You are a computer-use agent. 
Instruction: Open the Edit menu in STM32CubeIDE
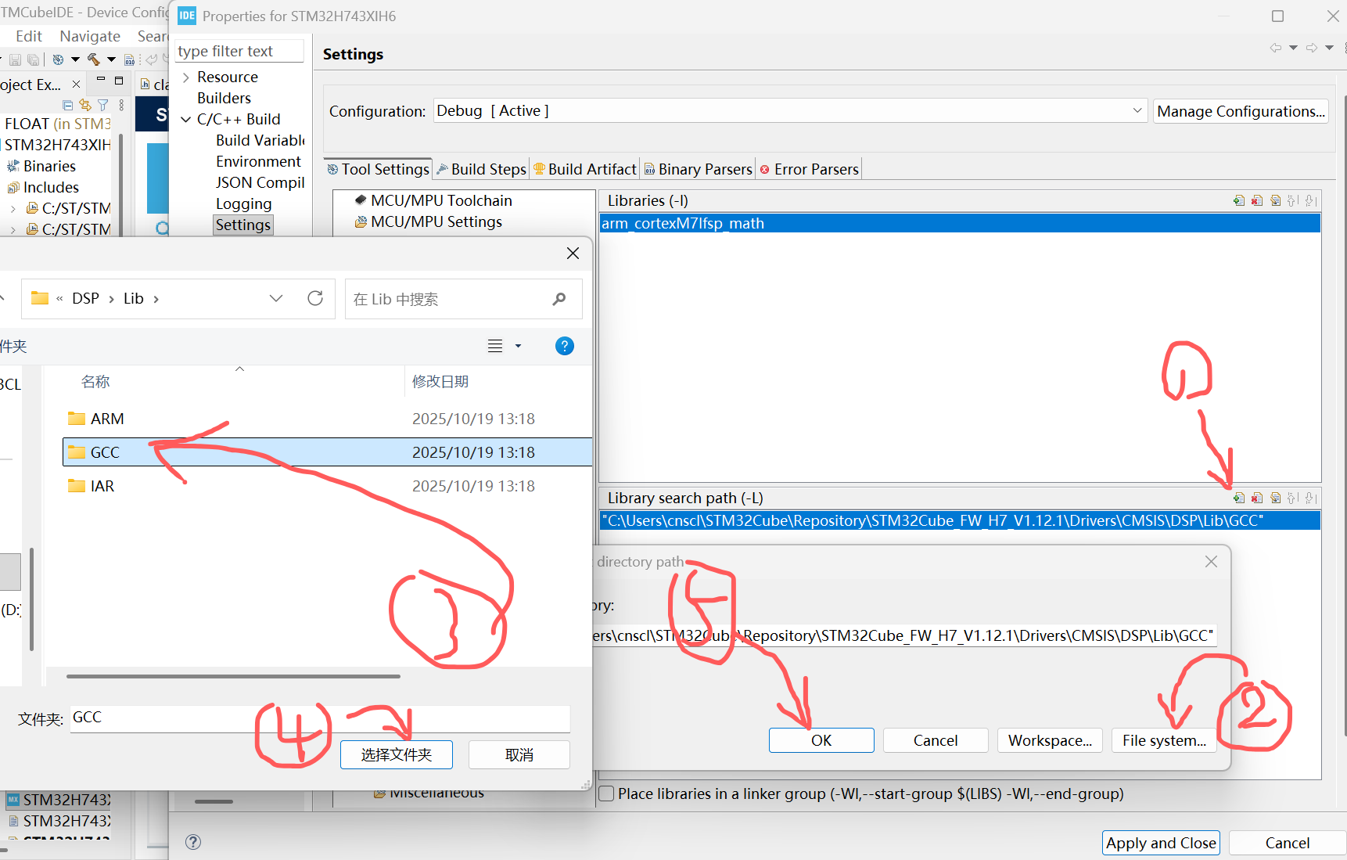click(x=29, y=36)
